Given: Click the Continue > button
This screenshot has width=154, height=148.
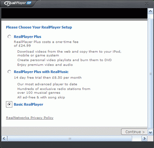Looking at the screenshot, I should click(x=134, y=132).
